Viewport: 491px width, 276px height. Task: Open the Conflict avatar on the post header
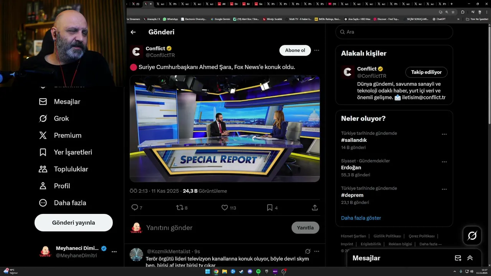pos(136,51)
